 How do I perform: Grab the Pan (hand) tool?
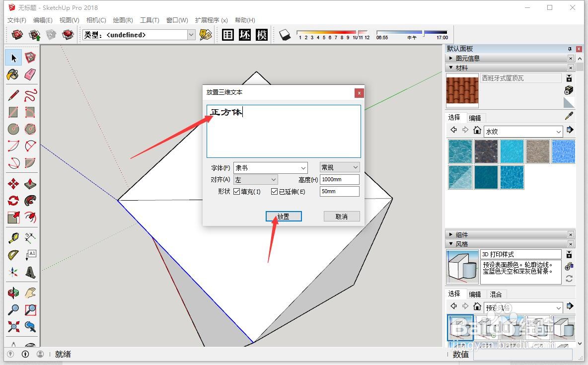30,292
